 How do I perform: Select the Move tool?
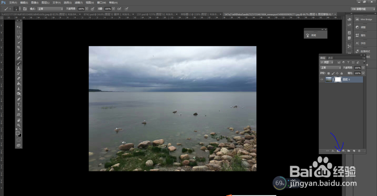(x=19, y=27)
